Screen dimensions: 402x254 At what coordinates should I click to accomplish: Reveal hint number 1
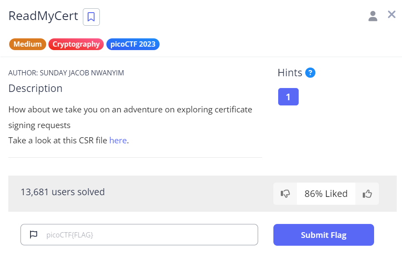[288, 97]
